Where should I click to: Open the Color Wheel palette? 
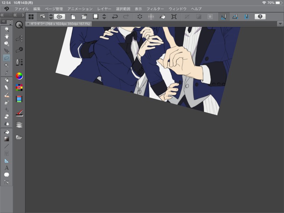(x=19, y=76)
